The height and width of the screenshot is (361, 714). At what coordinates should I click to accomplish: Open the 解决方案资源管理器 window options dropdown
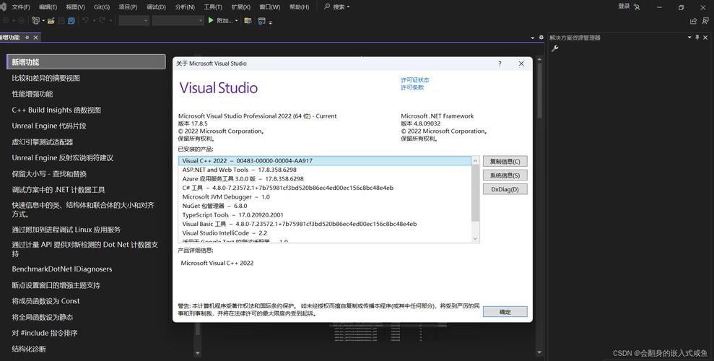tap(689, 38)
